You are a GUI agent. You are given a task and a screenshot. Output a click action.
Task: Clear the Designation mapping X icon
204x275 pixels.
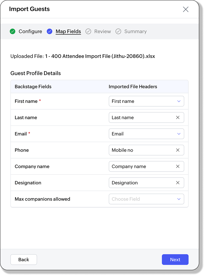[178, 183]
